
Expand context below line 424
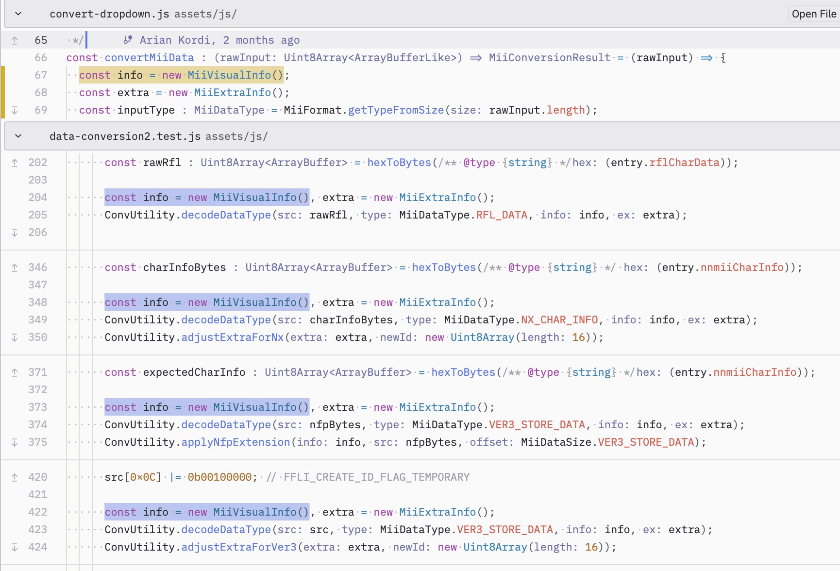15,547
